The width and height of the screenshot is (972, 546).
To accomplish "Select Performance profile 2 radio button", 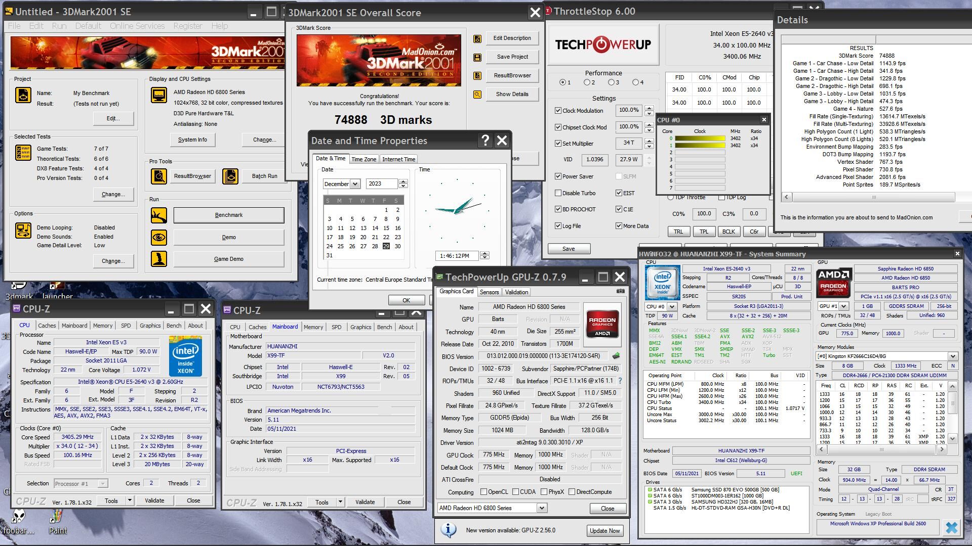I will click(587, 82).
